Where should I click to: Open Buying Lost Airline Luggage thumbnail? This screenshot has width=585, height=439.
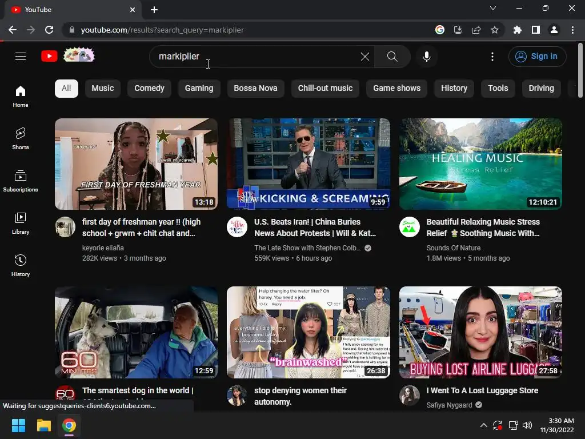480,332
